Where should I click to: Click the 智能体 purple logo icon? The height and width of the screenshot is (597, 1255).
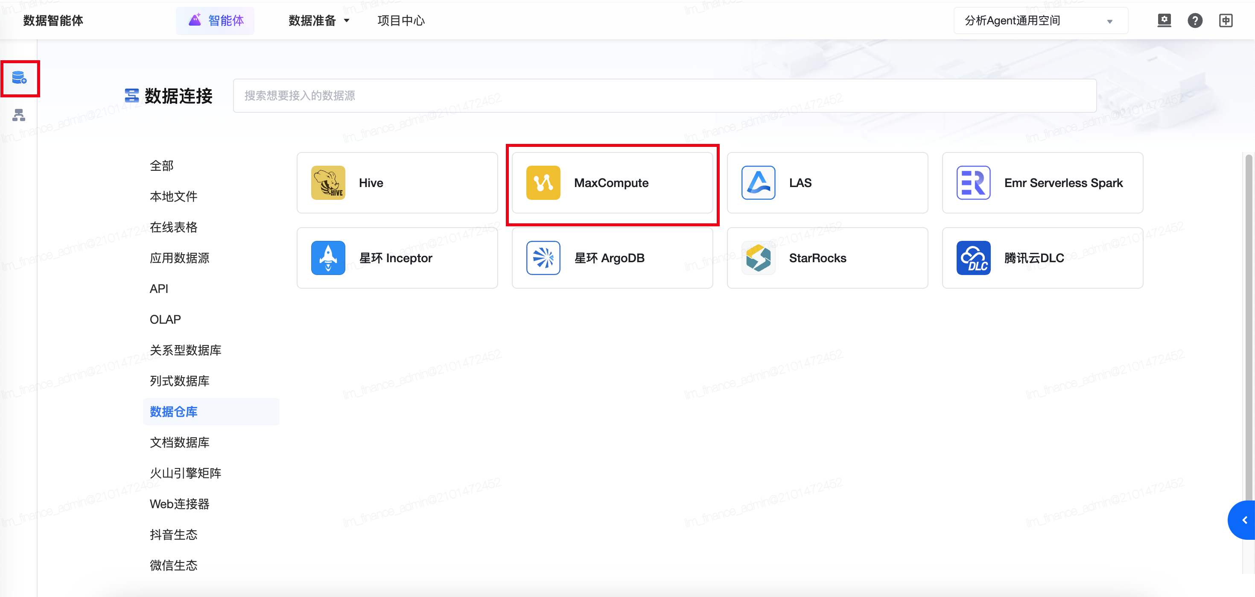[195, 20]
